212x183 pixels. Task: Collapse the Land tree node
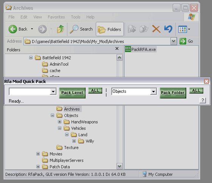pos(67,134)
